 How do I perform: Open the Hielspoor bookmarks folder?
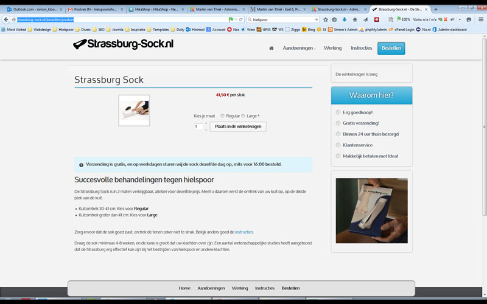(x=63, y=29)
